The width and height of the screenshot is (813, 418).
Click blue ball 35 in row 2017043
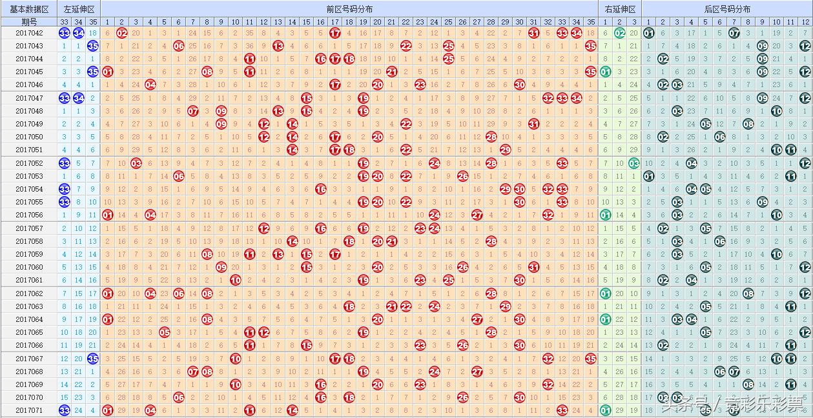[x=93, y=46]
